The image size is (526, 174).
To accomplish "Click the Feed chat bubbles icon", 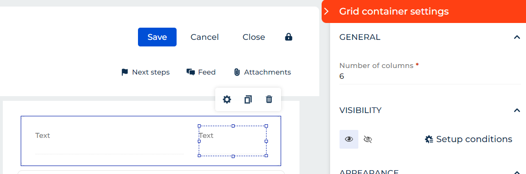I will [191, 72].
